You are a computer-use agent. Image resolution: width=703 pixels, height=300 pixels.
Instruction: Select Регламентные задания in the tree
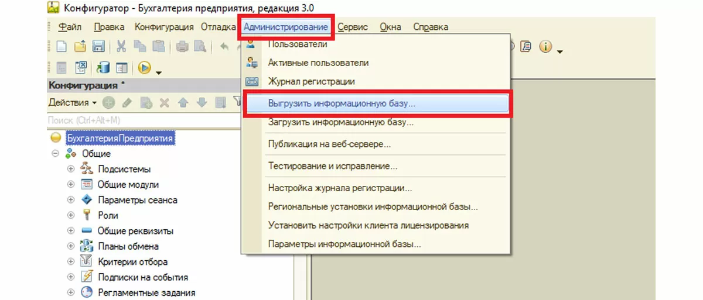[146, 292]
